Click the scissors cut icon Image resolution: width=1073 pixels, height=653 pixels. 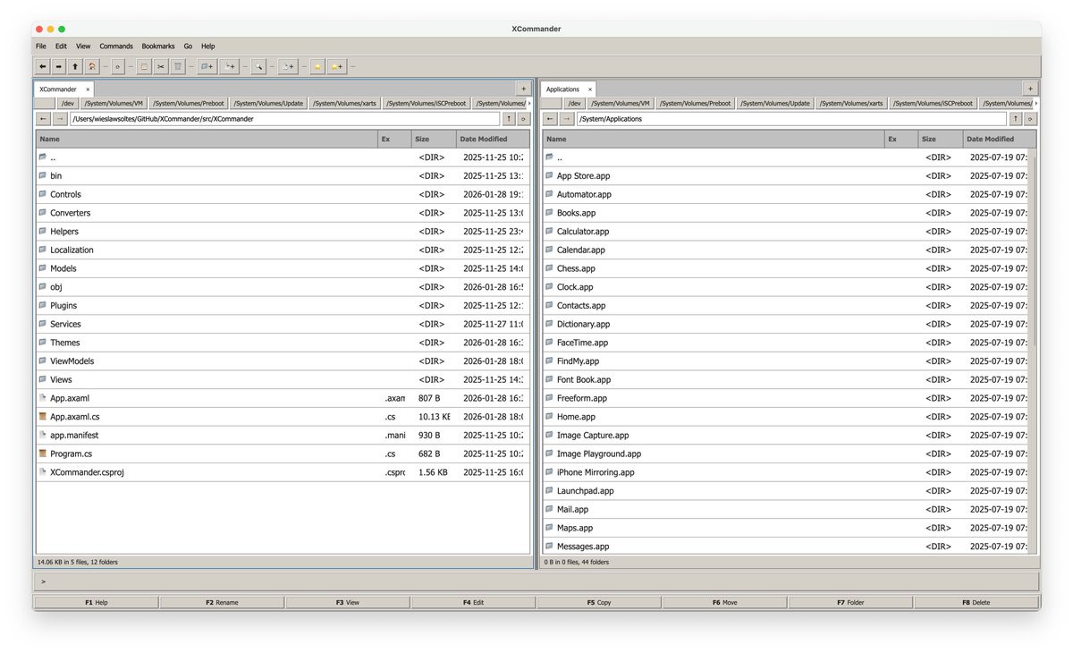(160, 66)
